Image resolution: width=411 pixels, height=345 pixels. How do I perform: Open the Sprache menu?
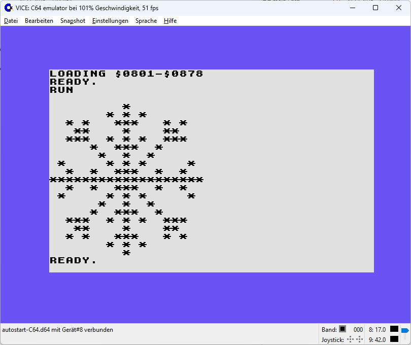[146, 21]
